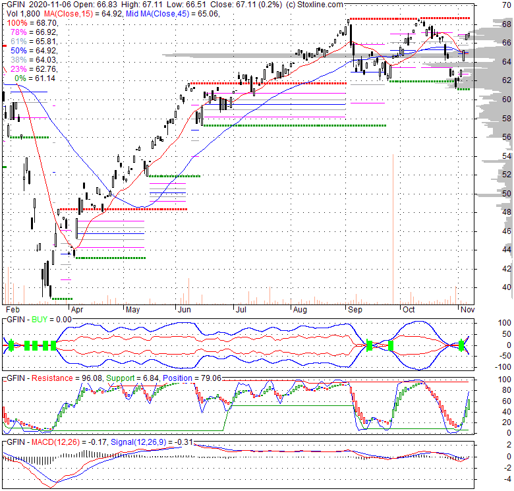The height and width of the screenshot is (491, 514).
Task: Click the 40 price axis label
Action: [x=507, y=287]
